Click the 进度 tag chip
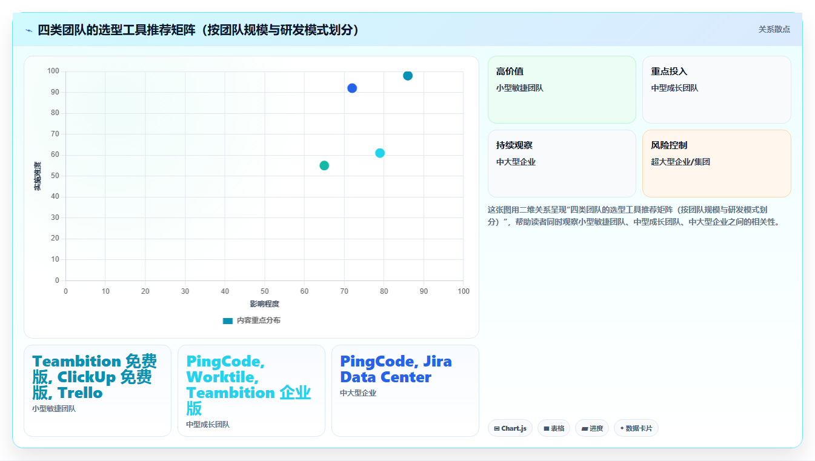This screenshot has width=815, height=461. 592,428
